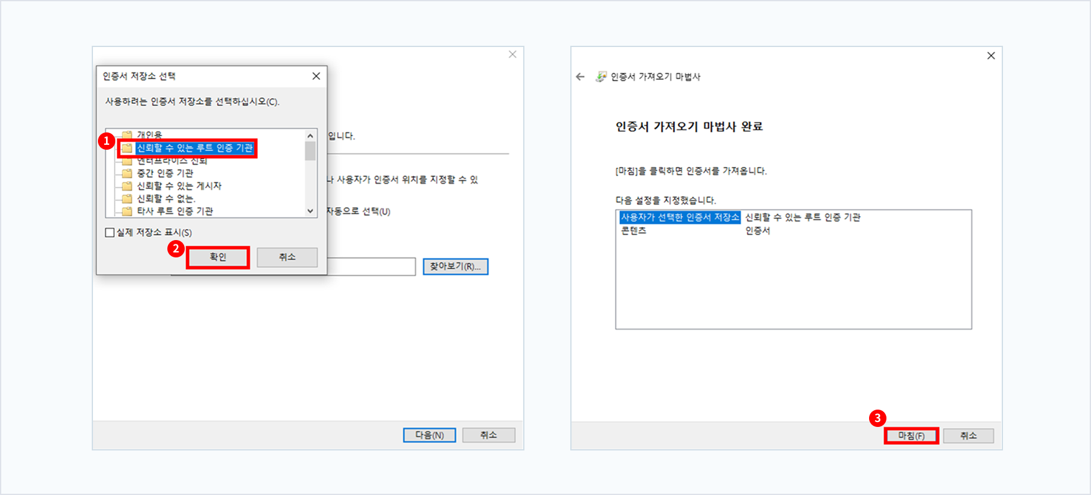This screenshot has width=1091, height=495.
Task: Click 취소 in the completion wizard window
Action: click(x=968, y=436)
